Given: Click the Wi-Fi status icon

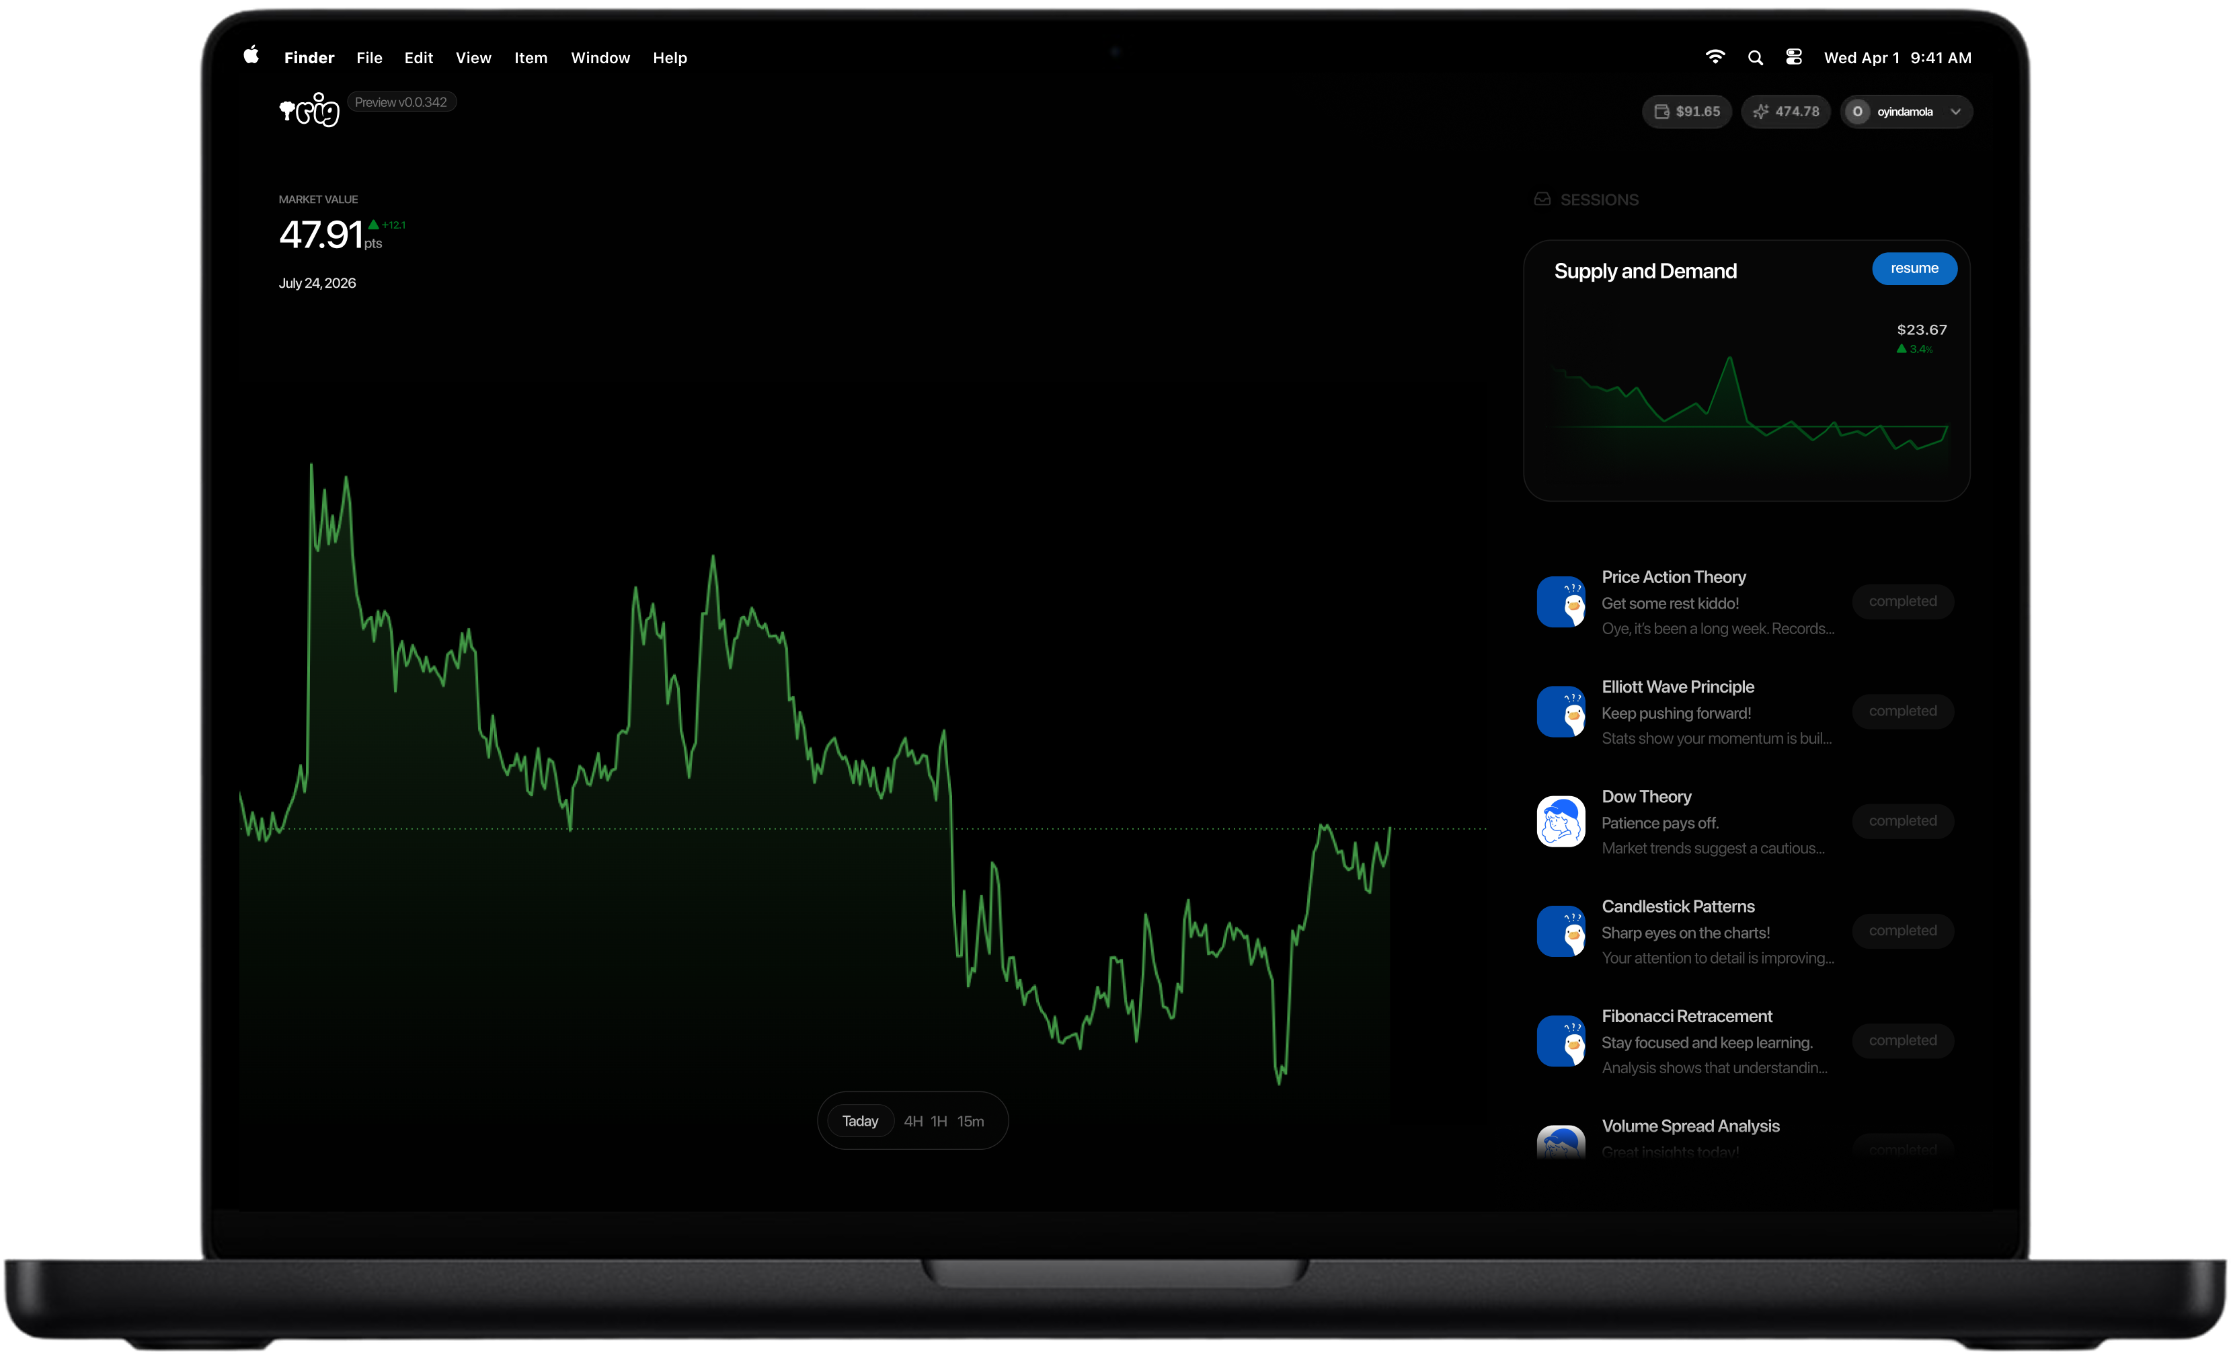Looking at the screenshot, I should [1714, 57].
